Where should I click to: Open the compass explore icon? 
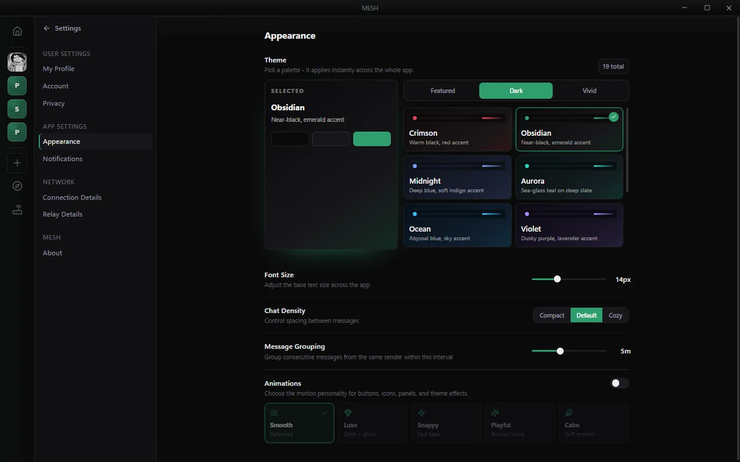click(17, 186)
